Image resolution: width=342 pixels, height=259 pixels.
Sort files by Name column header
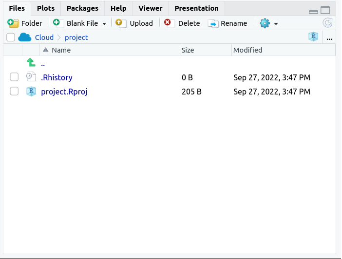click(61, 50)
